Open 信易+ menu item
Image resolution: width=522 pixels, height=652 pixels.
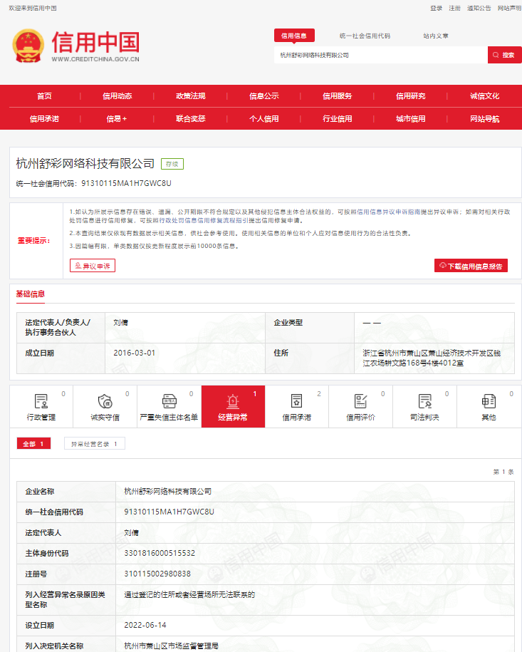click(x=117, y=119)
